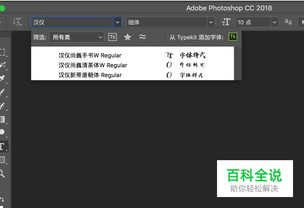
Task: Click the 字体样式 preview for 汉仪新蒂唐朝体
Action: pos(191,75)
